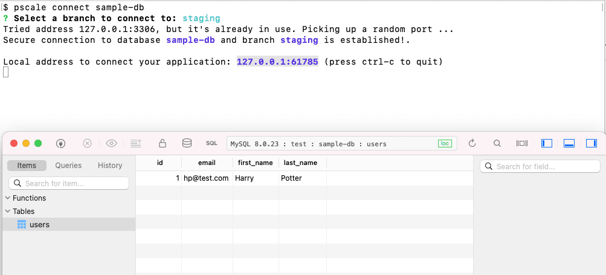Toggle the right sidebar panel
The image size is (606, 275).
(x=591, y=143)
